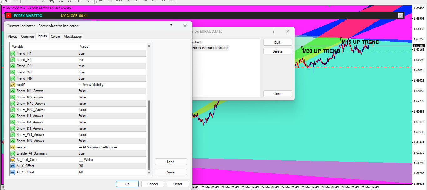This screenshot has height=190, width=427.
Task: Click the FOREX MAESTRO panel title
Action: click(28, 16)
